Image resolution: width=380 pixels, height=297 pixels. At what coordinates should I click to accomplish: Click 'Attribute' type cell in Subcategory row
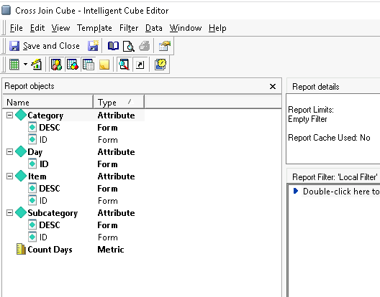pos(117,212)
